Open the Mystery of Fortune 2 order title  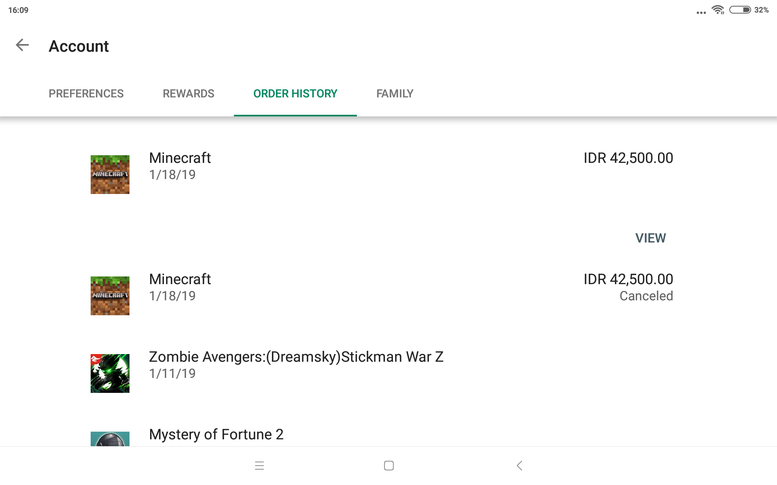[x=216, y=434]
